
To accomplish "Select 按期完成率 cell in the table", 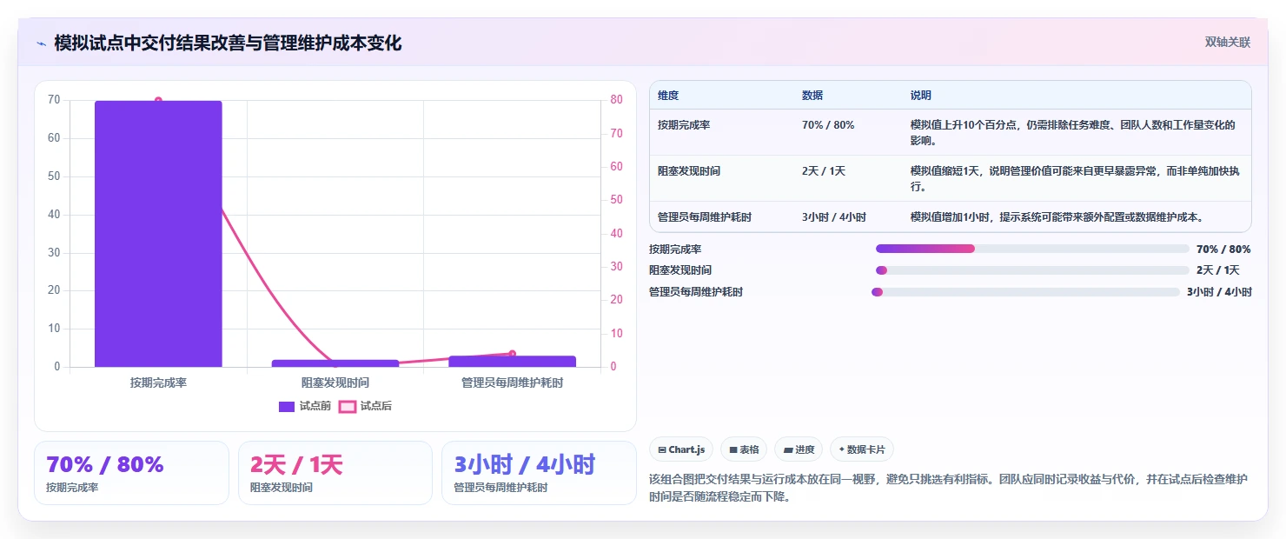I will (684, 125).
